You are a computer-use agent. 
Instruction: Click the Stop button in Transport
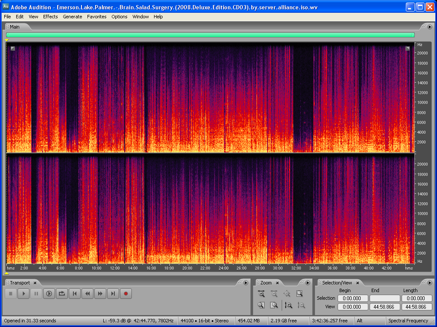(x=11, y=294)
